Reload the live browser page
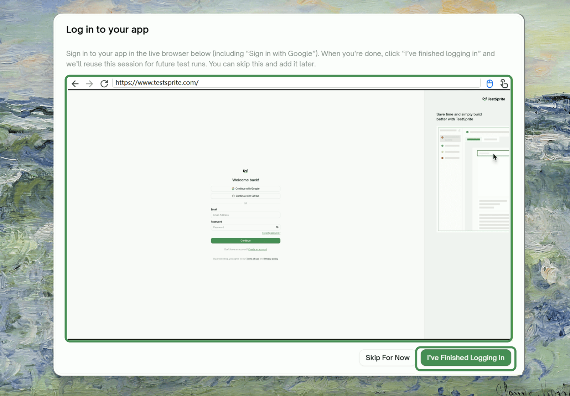The image size is (570, 396). [104, 83]
